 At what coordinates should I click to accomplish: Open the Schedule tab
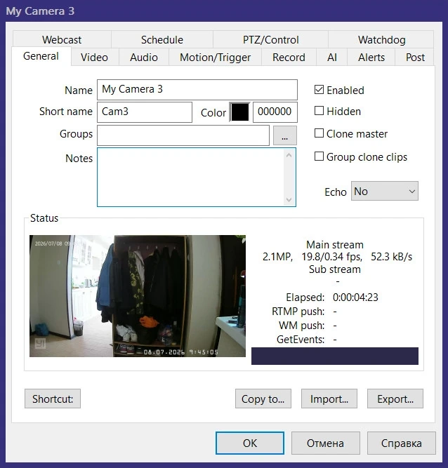pyautogui.click(x=162, y=40)
